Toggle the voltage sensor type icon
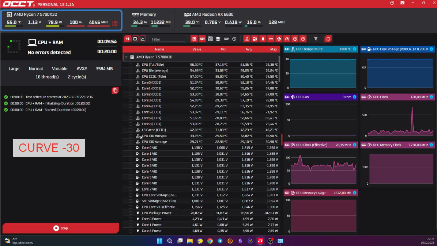This screenshot has height=246, width=437. click(255, 39)
